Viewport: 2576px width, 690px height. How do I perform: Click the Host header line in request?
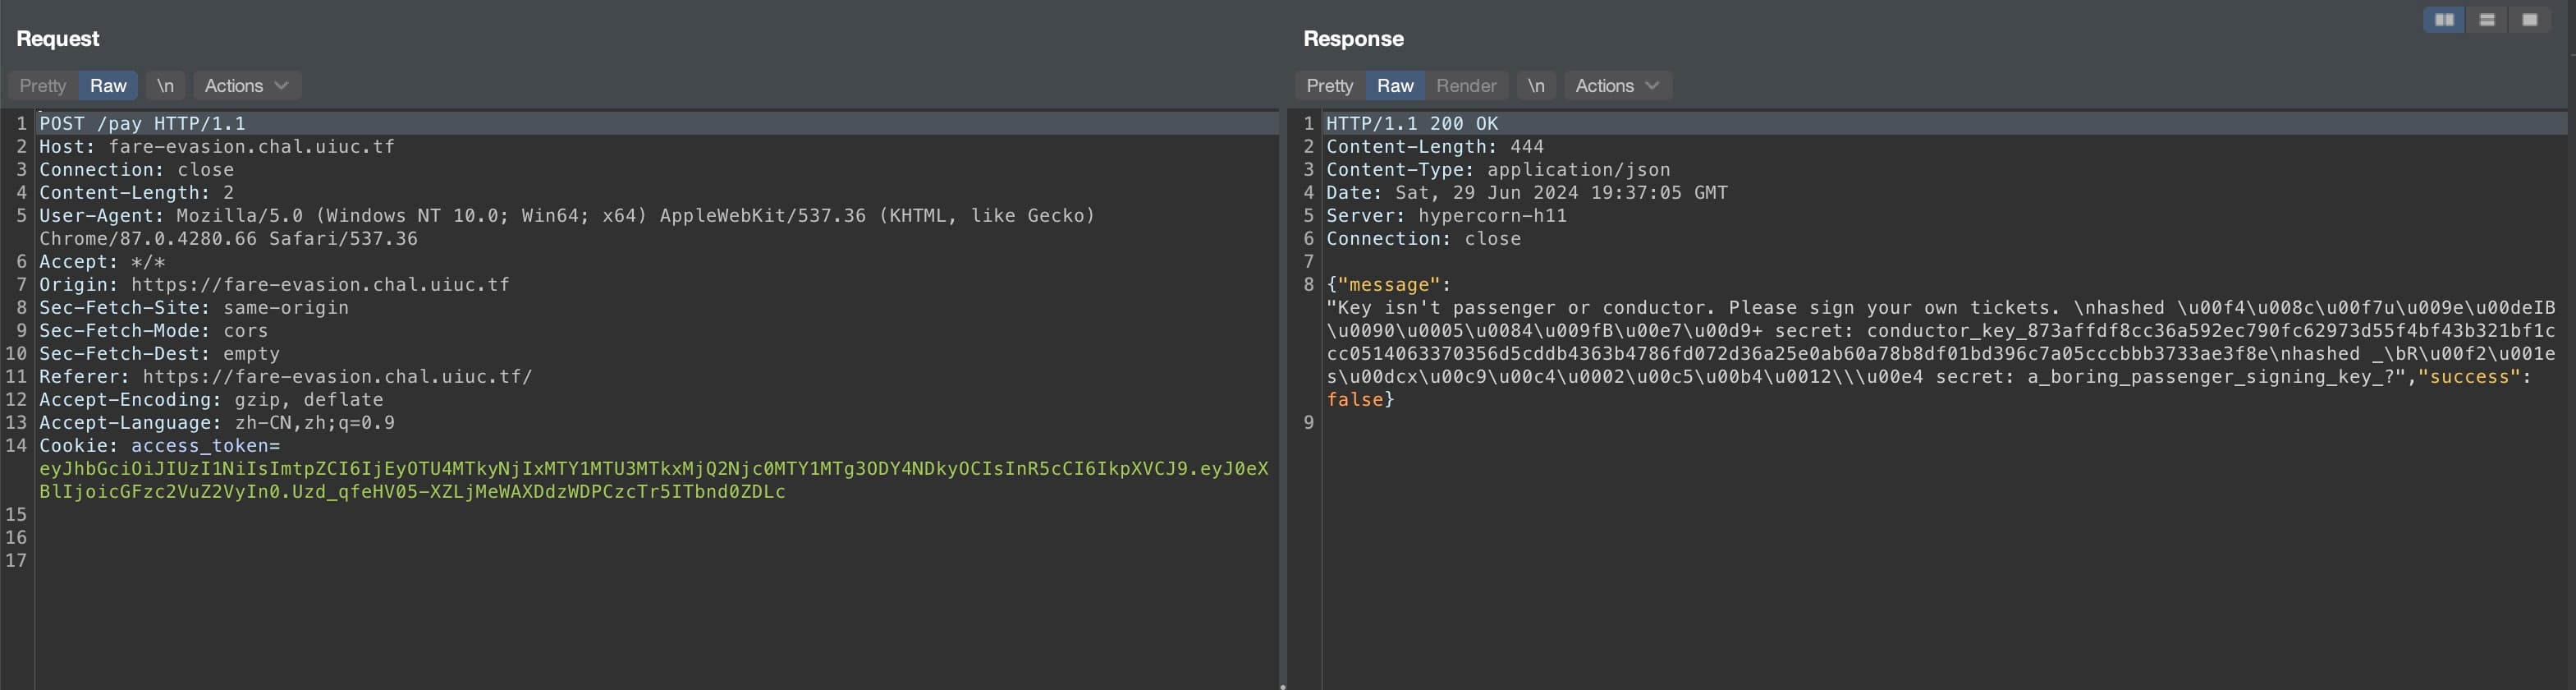click(216, 147)
